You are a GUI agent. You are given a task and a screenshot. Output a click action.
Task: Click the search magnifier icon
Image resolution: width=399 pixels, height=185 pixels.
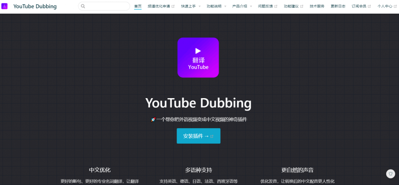tap(83, 6)
